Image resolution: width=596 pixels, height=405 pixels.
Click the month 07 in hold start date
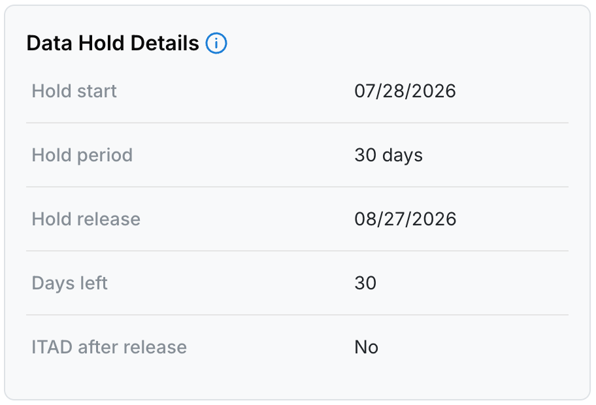(365, 91)
